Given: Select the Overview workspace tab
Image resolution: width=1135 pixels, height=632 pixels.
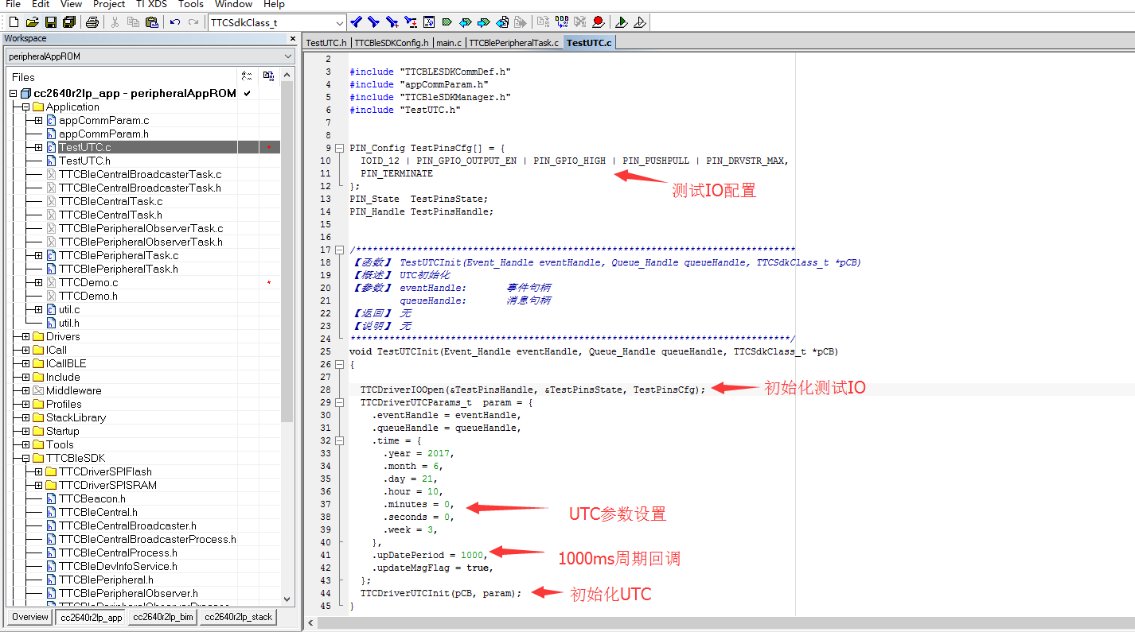Looking at the screenshot, I should coord(30,617).
